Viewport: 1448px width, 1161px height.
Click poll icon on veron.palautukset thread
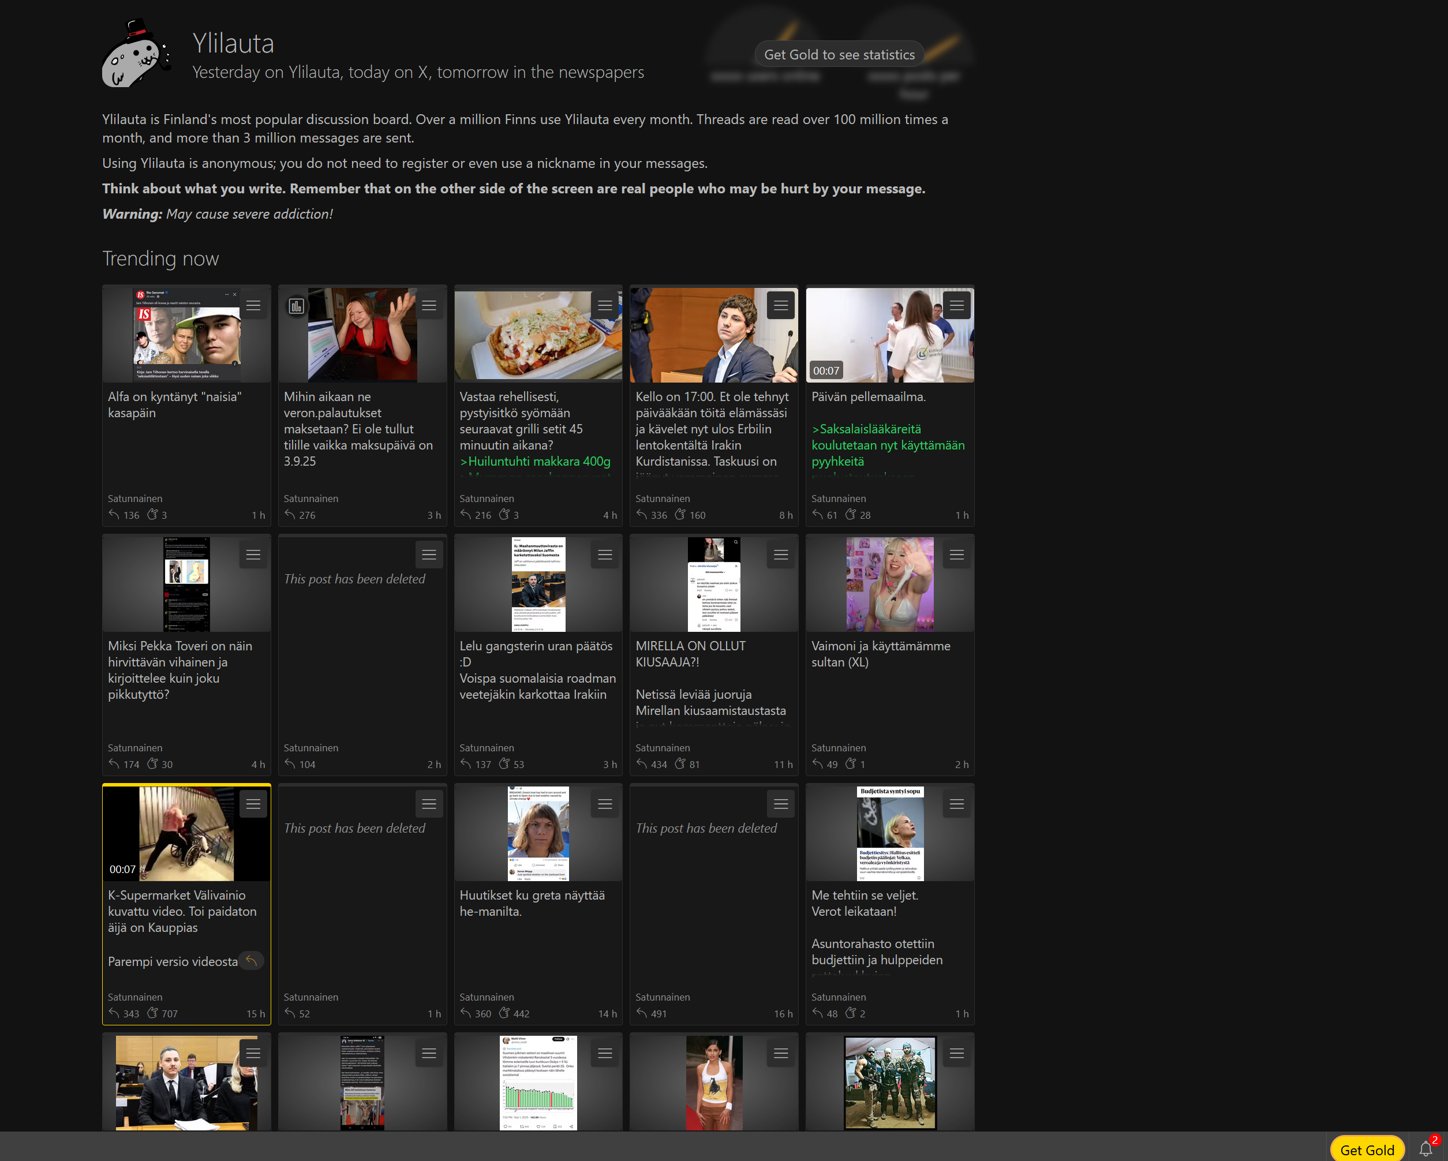click(x=296, y=306)
